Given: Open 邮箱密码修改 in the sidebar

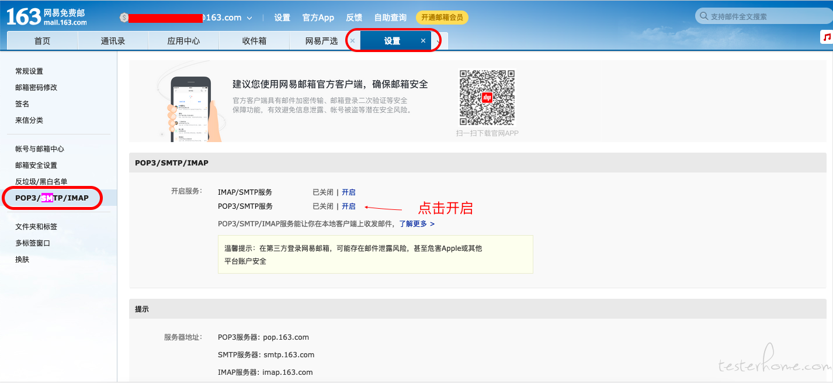Looking at the screenshot, I should (36, 88).
